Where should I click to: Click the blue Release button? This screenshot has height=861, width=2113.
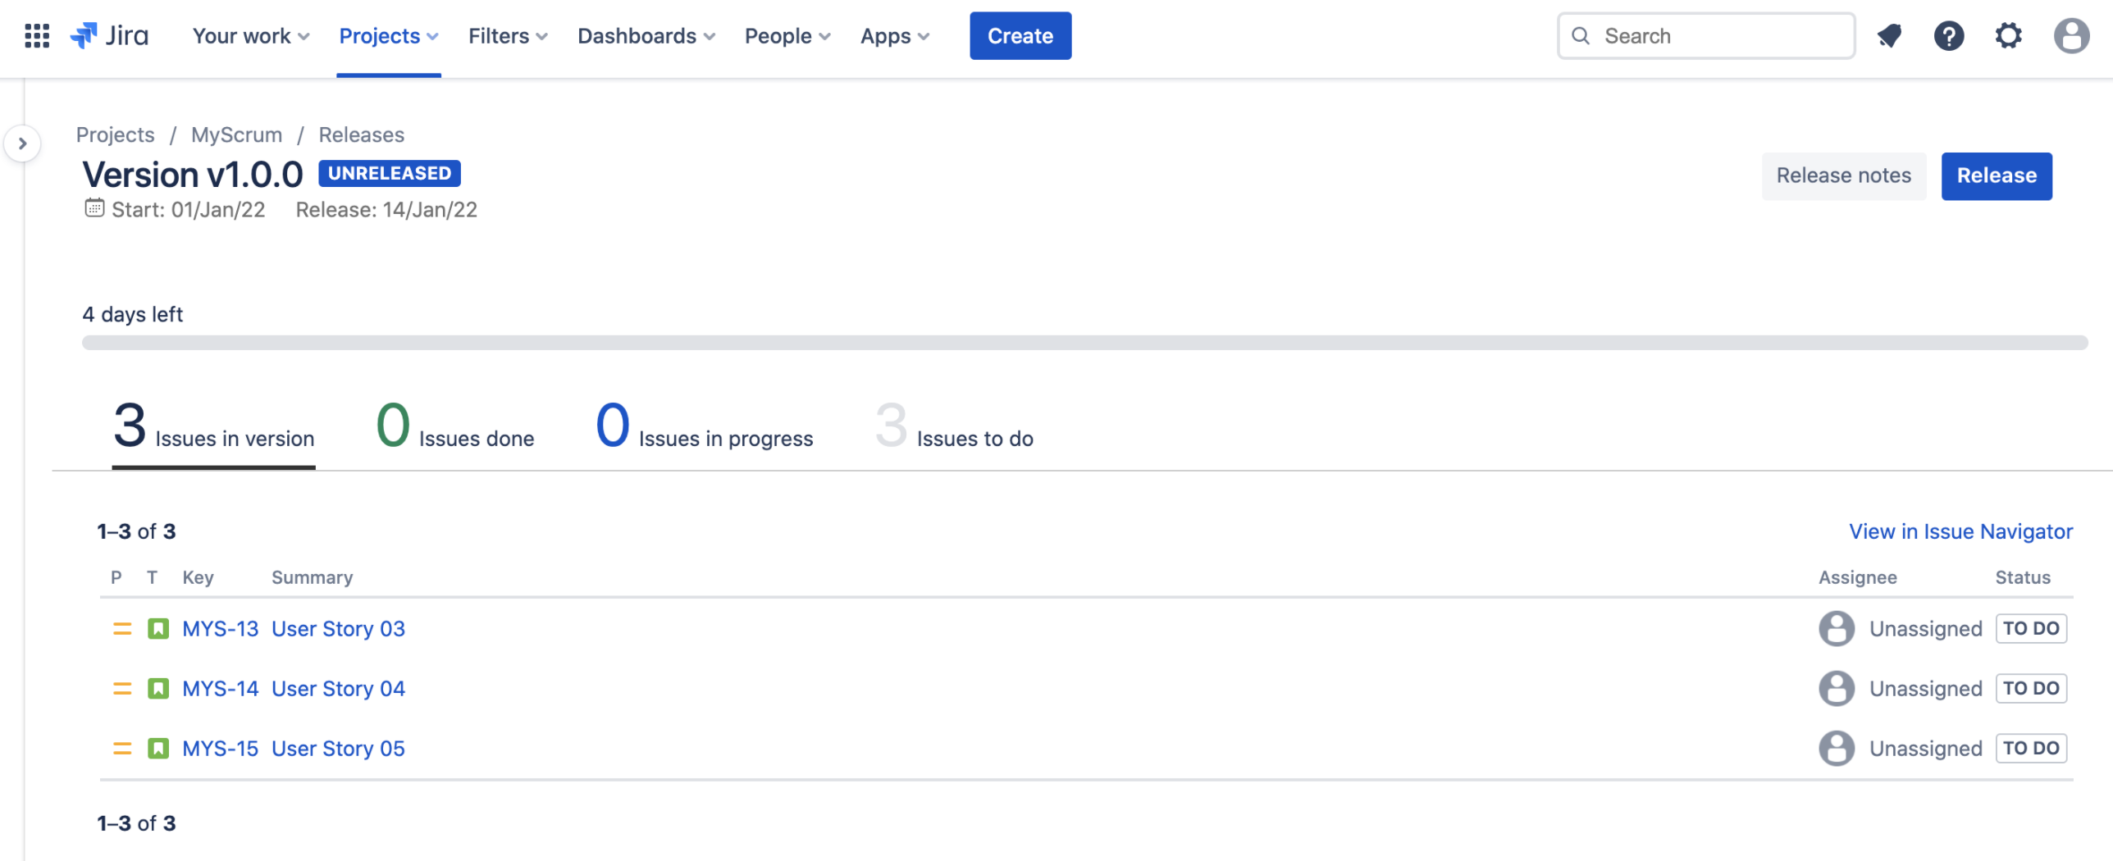click(1996, 175)
